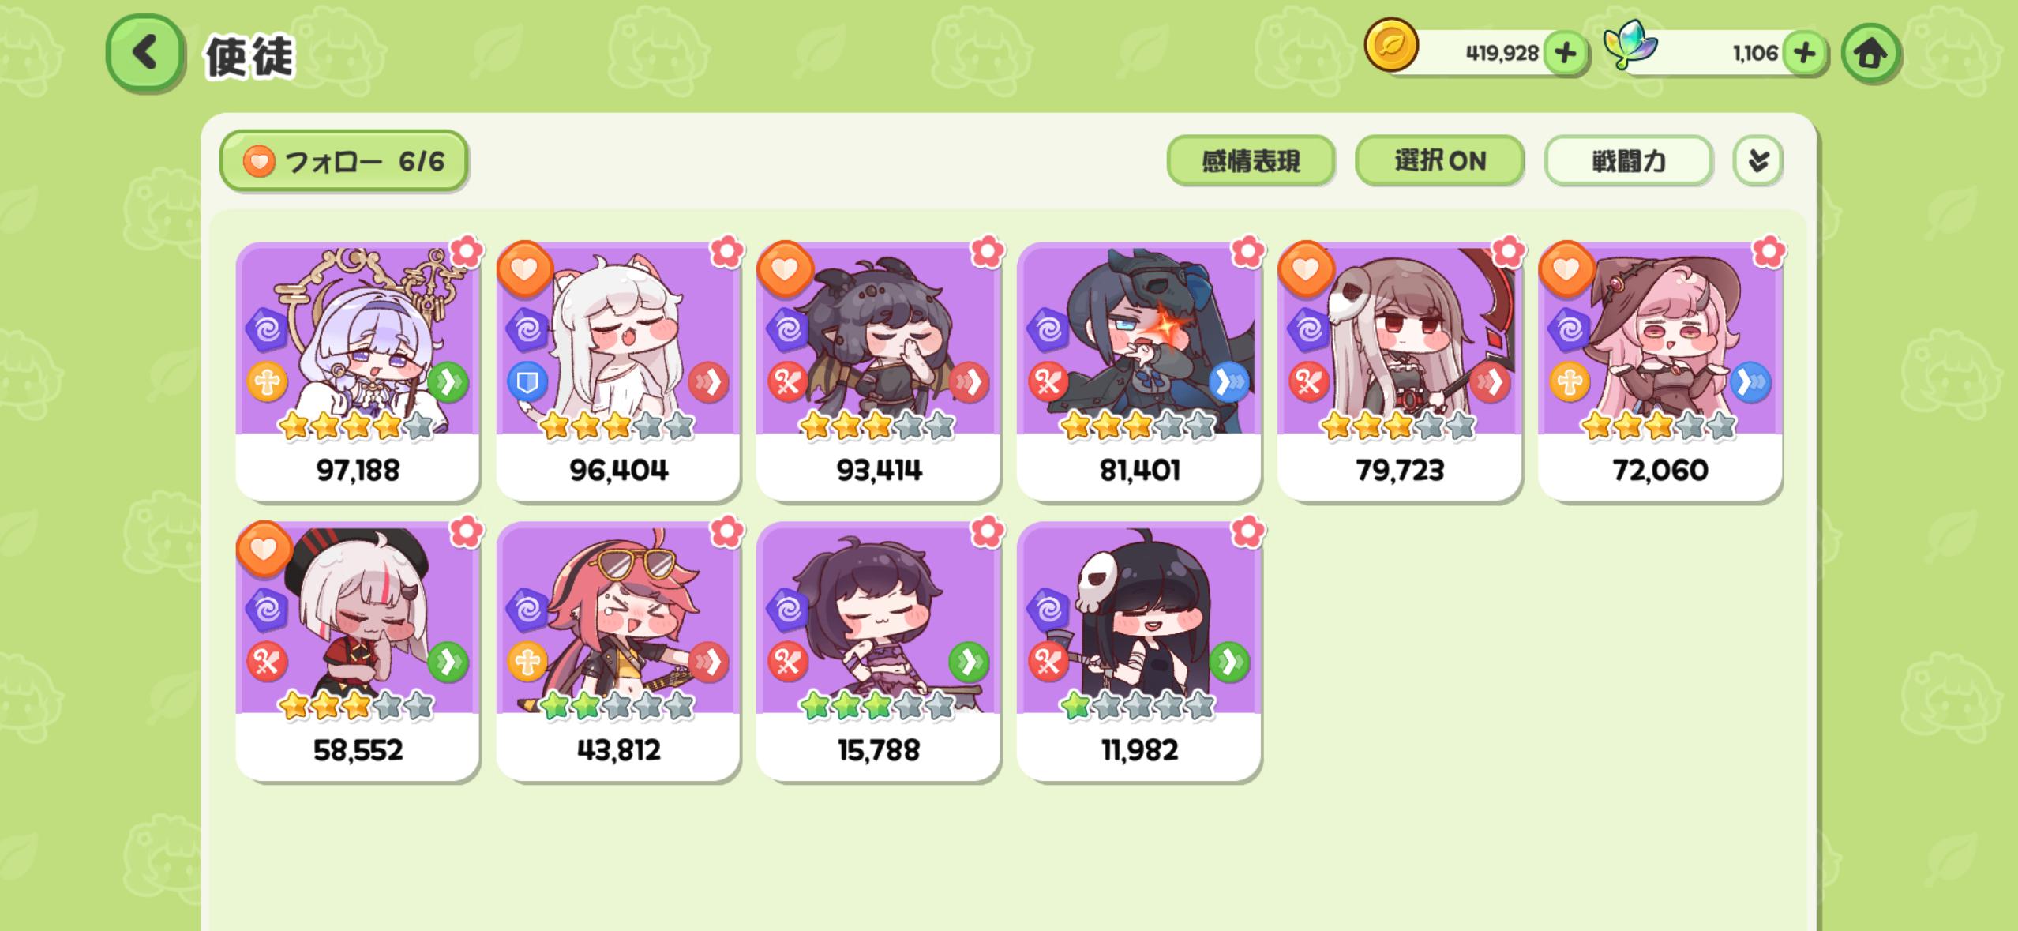Open the home screen icon

[1870, 54]
